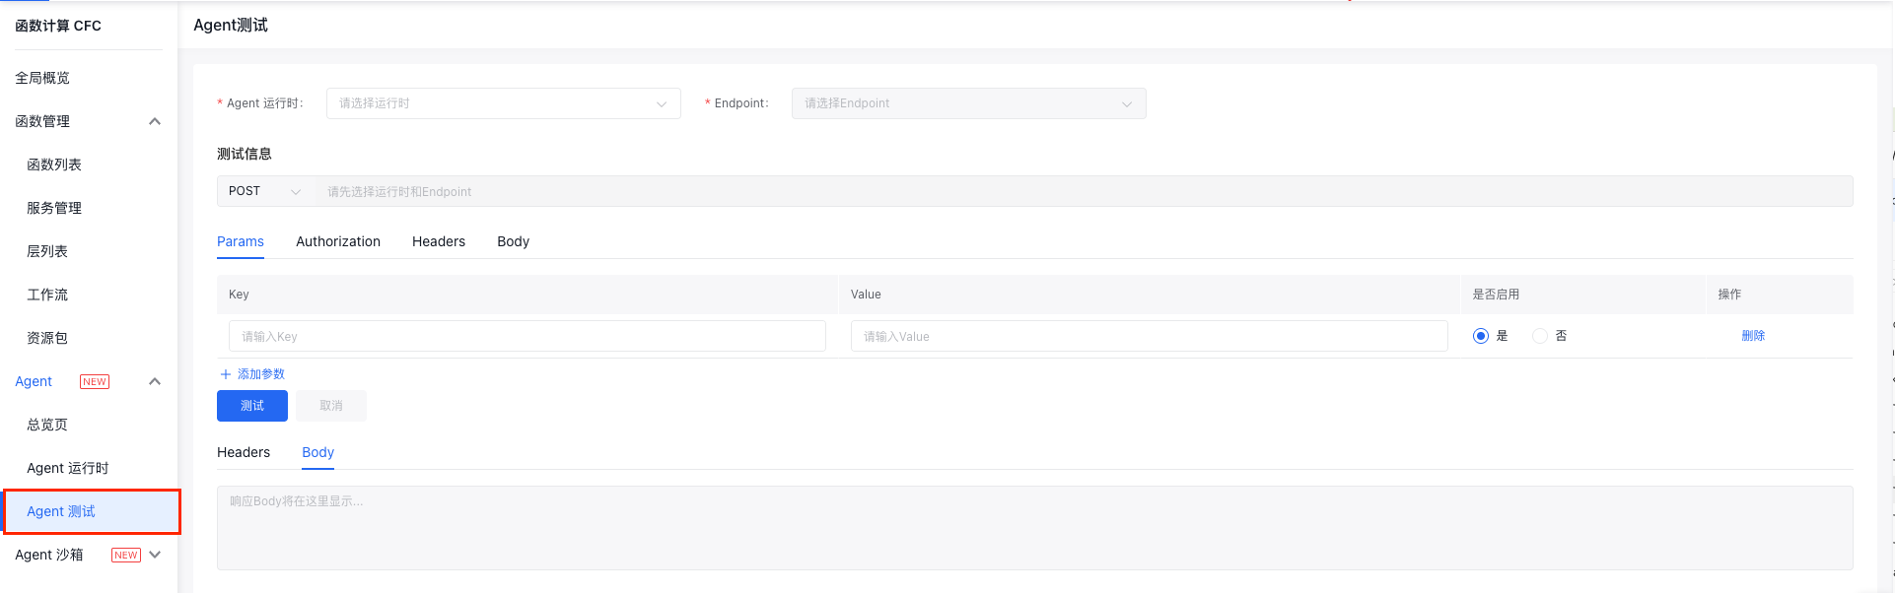Image resolution: width=1895 pixels, height=593 pixels.
Task: Switch to the request Headers tab
Action: [x=438, y=241]
